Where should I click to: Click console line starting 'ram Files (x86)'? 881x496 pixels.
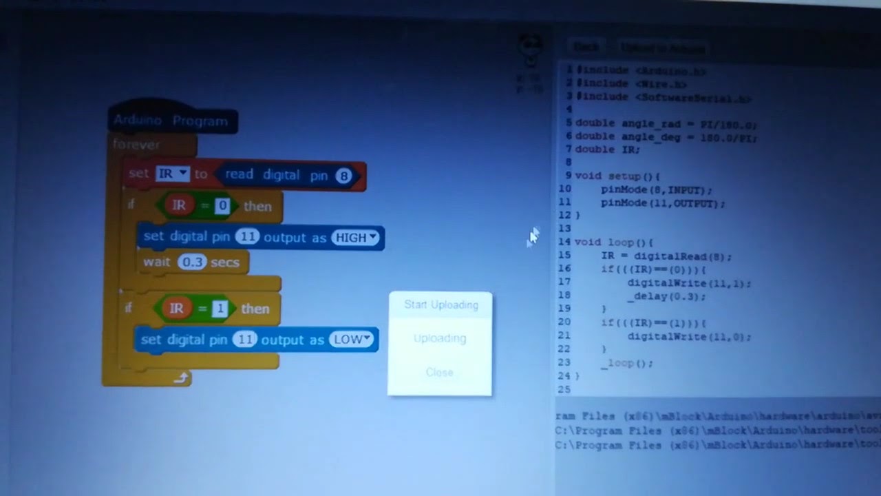pos(718,416)
